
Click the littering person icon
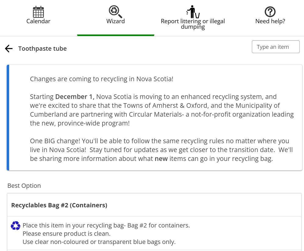[x=193, y=12]
